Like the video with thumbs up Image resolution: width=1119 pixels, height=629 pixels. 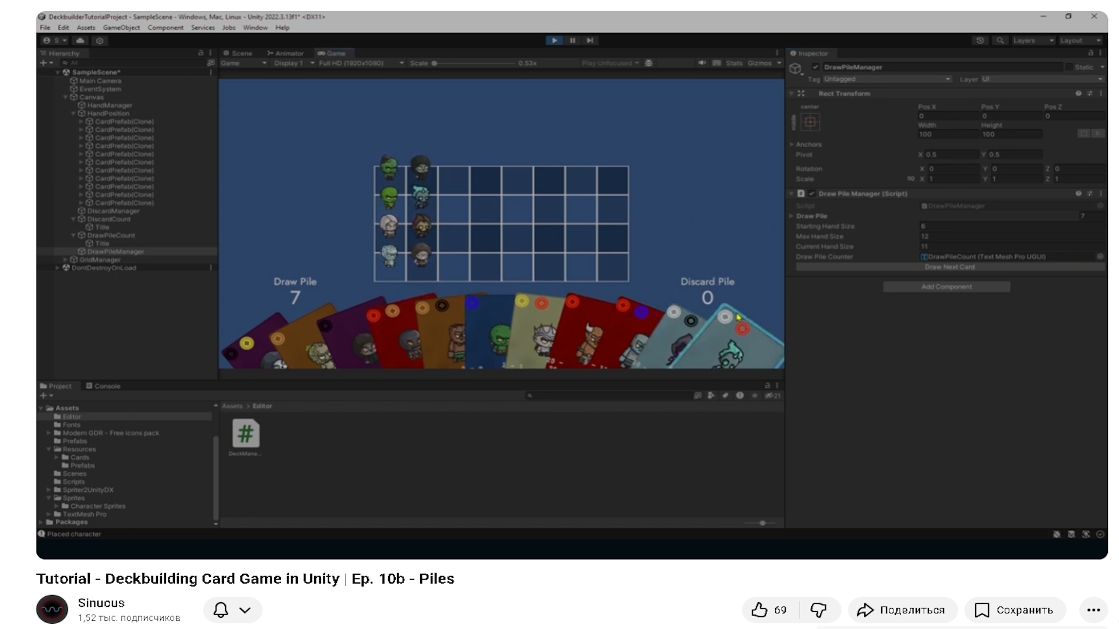coord(759,610)
